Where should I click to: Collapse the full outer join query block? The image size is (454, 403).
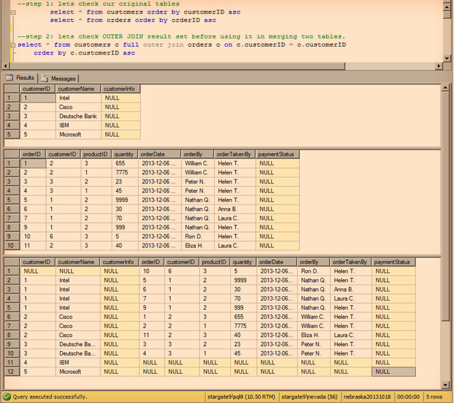[x=13, y=45]
